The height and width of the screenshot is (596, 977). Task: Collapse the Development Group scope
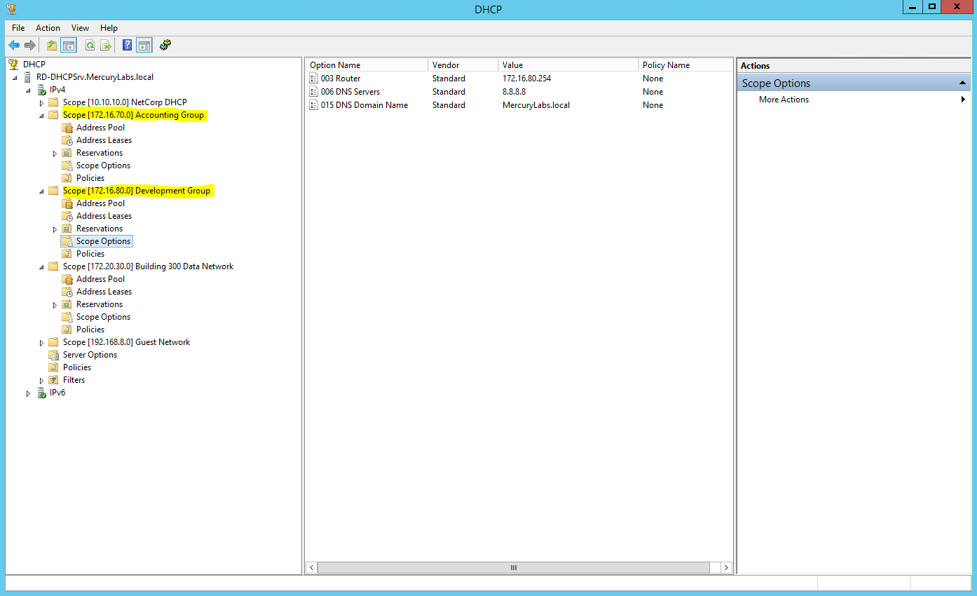click(x=41, y=191)
